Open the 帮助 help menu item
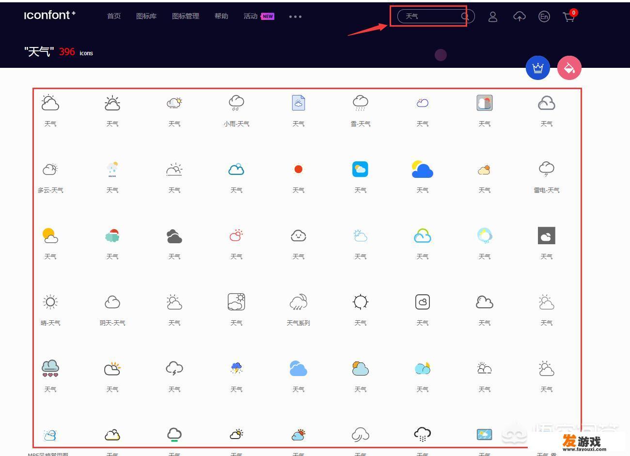The image size is (630, 456). 221,16
